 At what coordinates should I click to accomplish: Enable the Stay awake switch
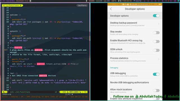(x=156, y=33)
